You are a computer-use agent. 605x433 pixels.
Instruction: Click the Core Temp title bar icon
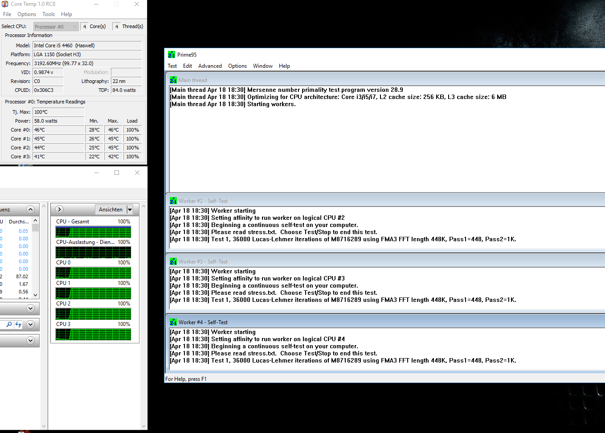5,4
